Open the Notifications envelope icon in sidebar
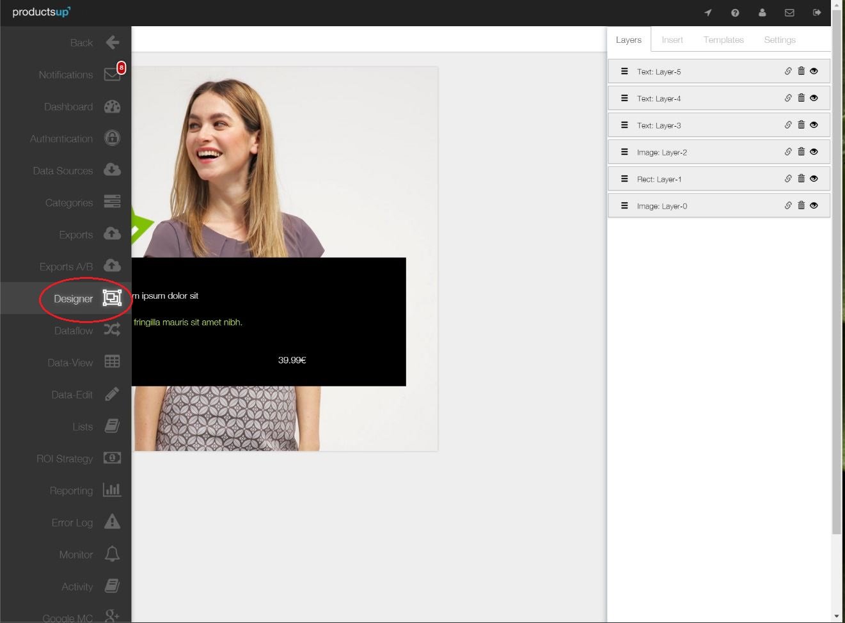Image resolution: width=845 pixels, height=623 pixels. tap(111, 74)
